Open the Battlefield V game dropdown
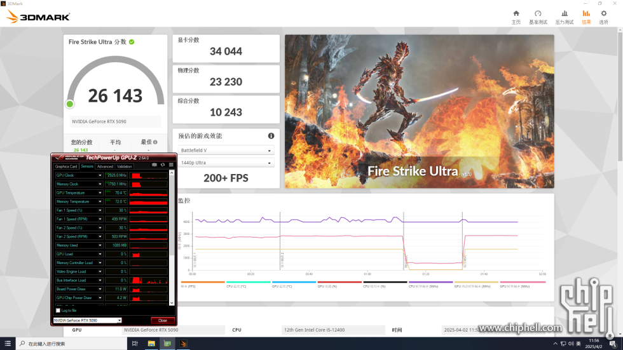The height and width of the screenshot is (350, 623). coord(226,151)
